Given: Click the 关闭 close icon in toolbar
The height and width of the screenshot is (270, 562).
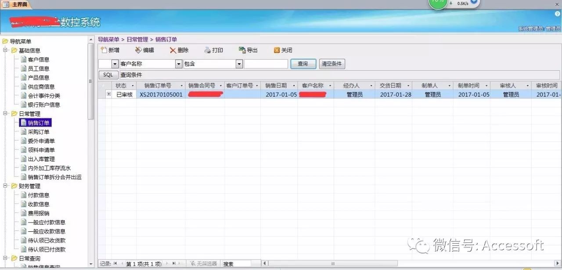Looking at the screenshot, I should 277,50.
